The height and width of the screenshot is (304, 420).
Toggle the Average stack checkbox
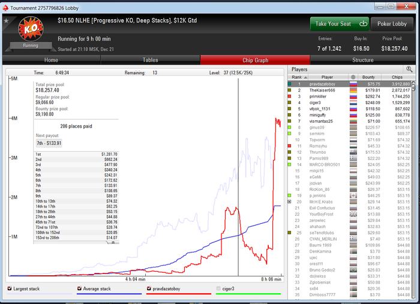pyautogui.click(x=79, y=288)
